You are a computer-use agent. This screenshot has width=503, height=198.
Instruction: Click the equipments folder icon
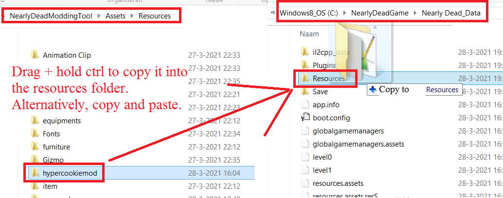35,120
